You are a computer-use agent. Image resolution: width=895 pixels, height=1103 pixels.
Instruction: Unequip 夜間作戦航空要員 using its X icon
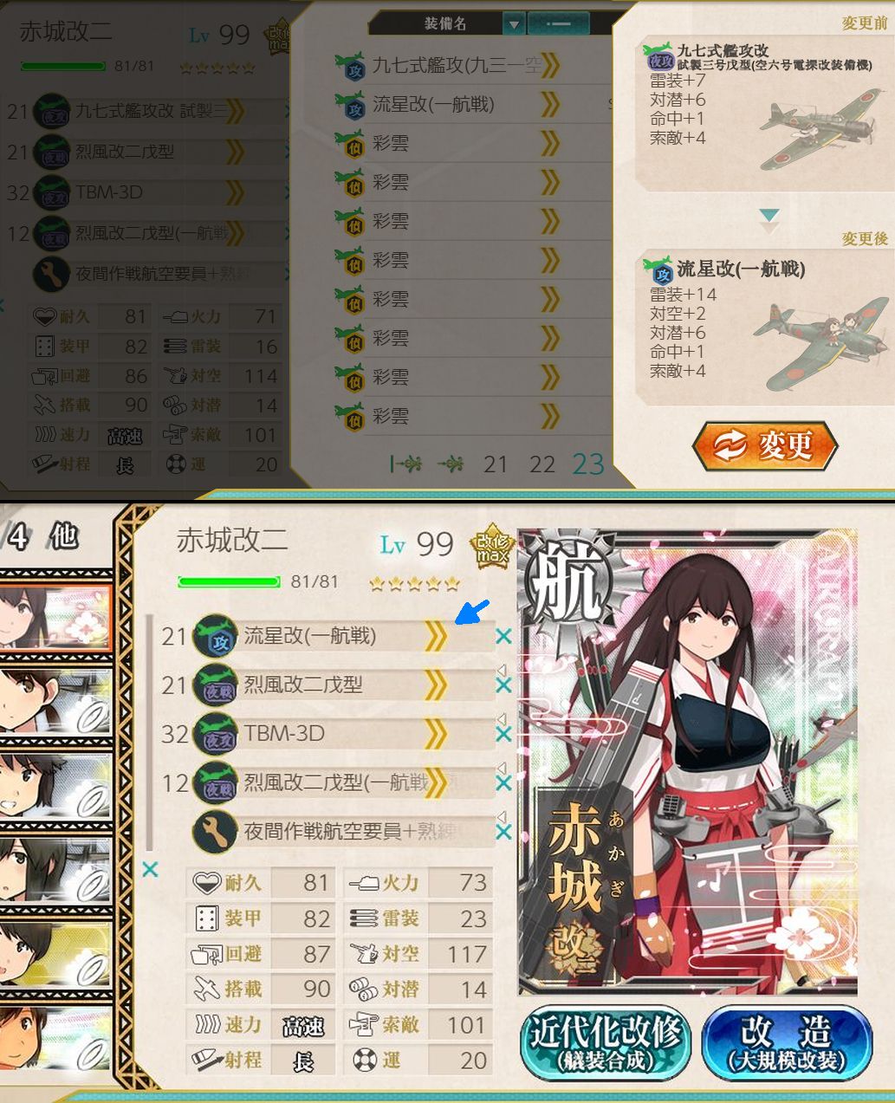coord(503,832)
